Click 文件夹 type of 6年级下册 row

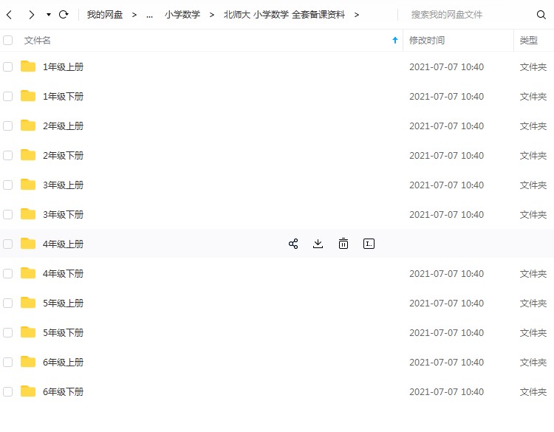pyautogui.click(x=533, y=391)
